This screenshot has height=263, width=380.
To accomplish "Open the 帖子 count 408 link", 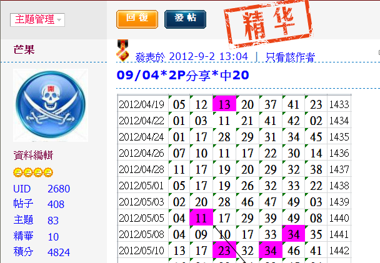I will [x=56, y=204].
